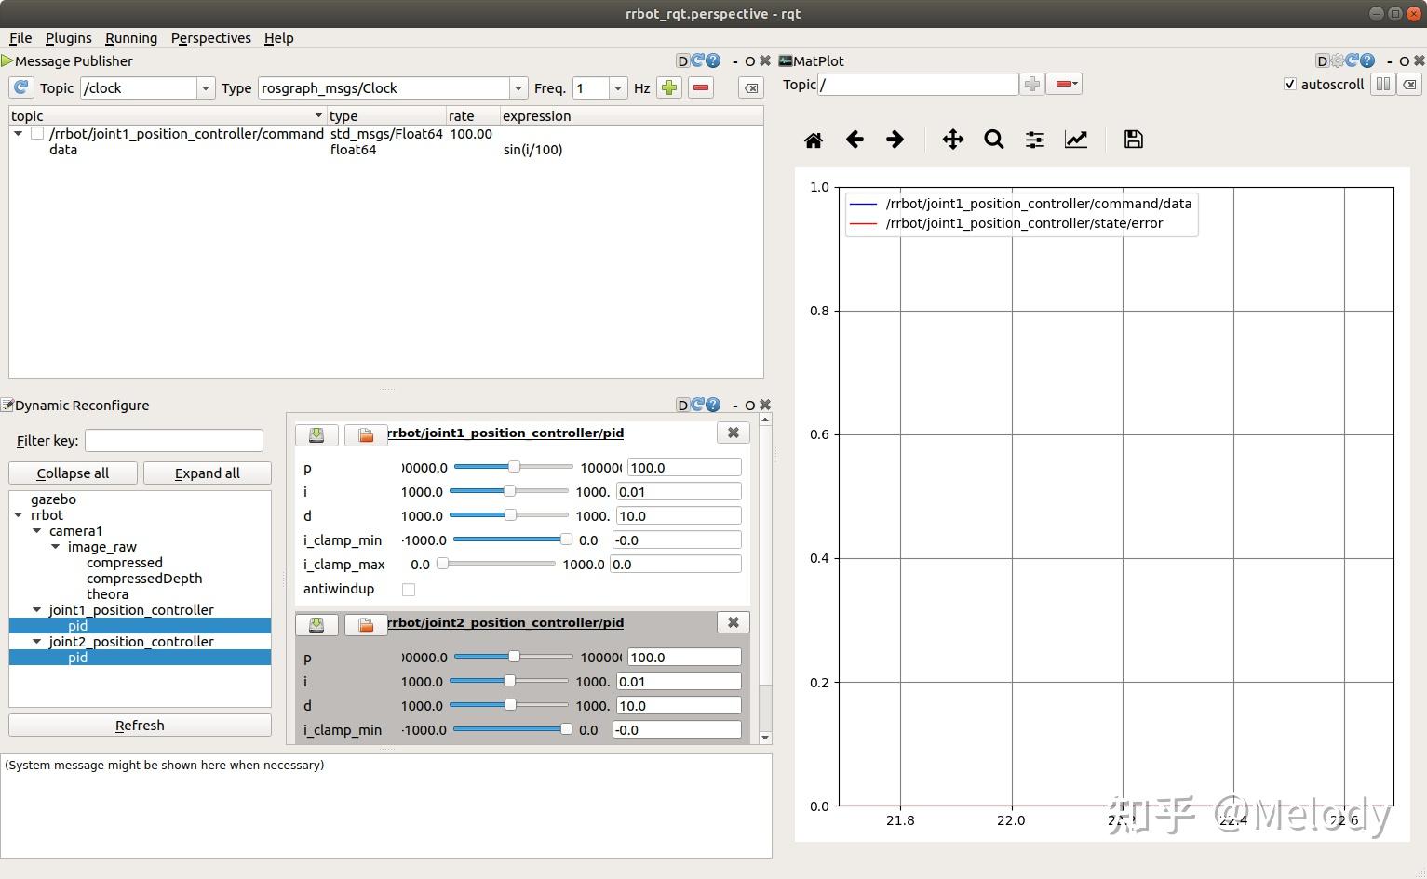Image resolution: width=1427 pixels, height=879 pixels.
Task: Click the joint1 p gain slider handle
Action: pyautogui.click(x=514, y=467)
